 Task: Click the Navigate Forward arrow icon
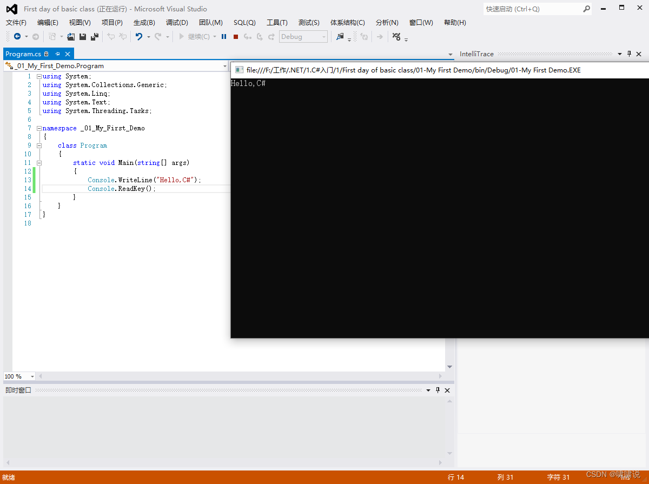[x=35, y=36]
